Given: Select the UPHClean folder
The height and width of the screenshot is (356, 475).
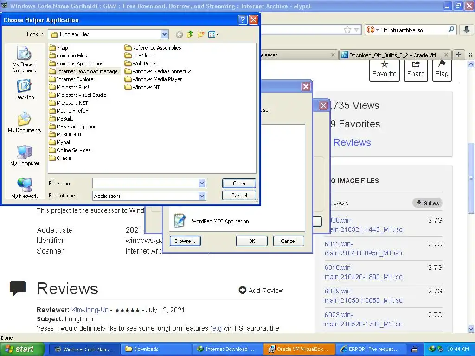Looking at the screenshot, I should (139, 56).
